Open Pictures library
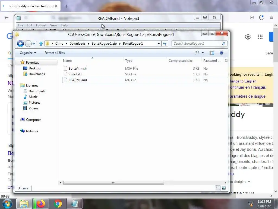This screenshot has width=278, height=209. click(x=34, y=103)
